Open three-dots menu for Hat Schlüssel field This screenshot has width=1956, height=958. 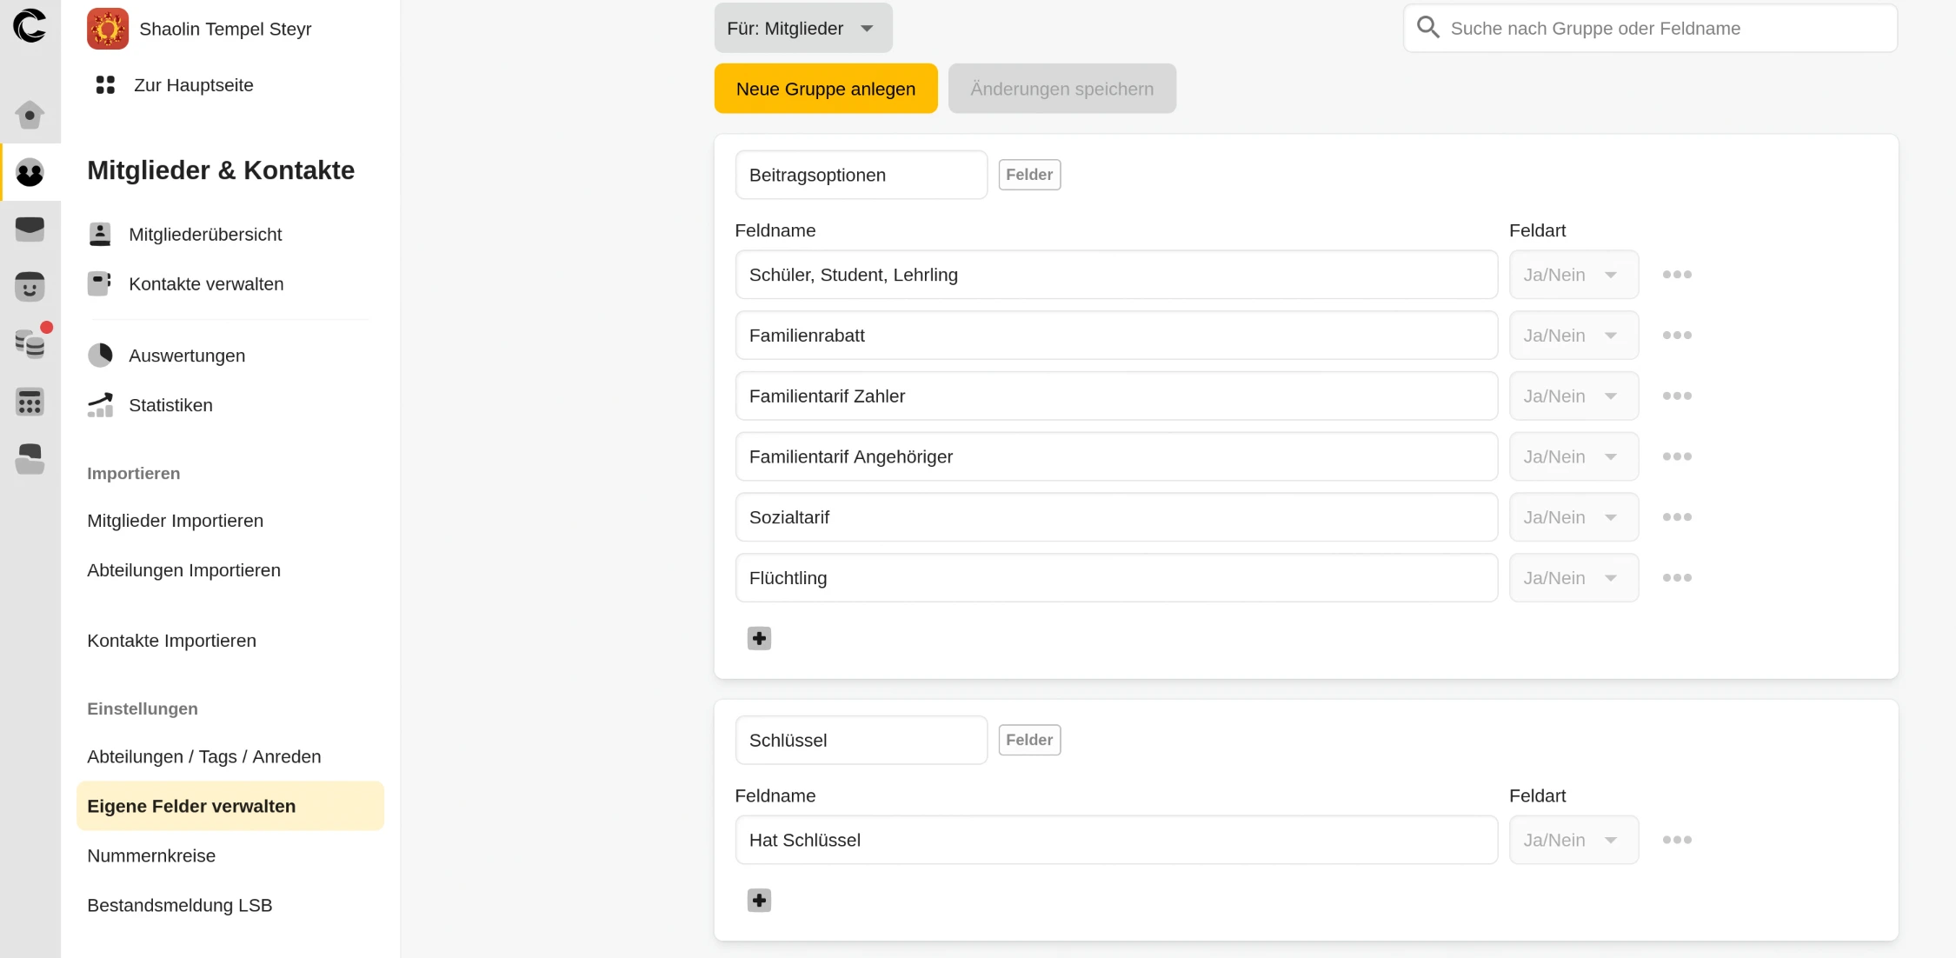[x=1676, y=840]
